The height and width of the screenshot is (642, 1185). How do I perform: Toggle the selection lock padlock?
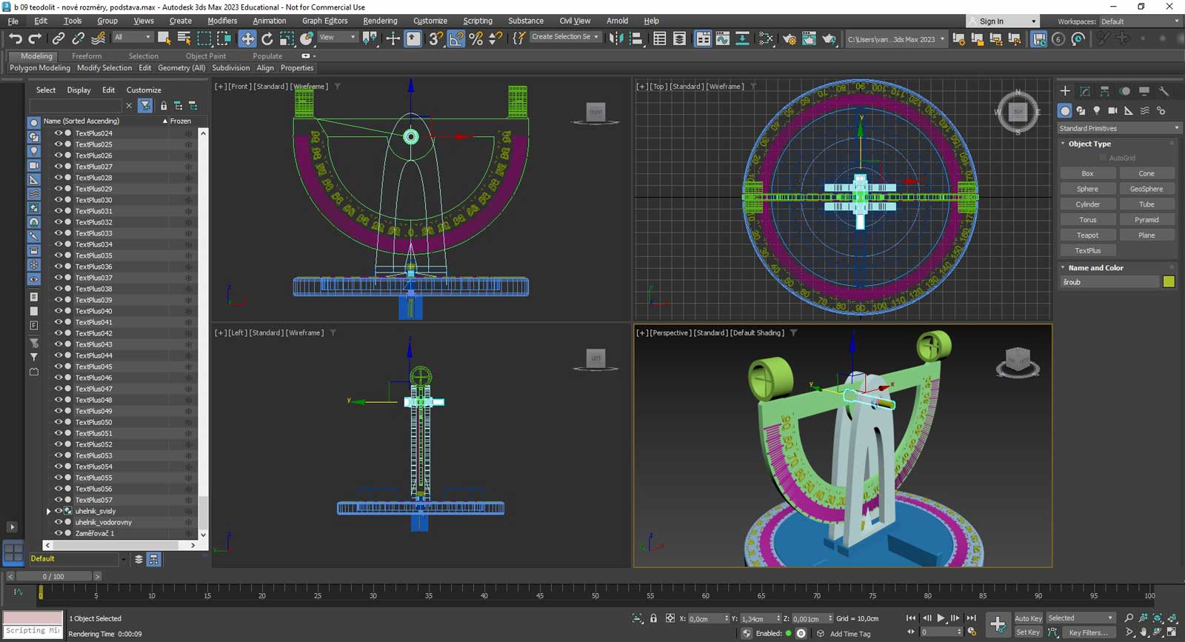pyautogui.click(x=653, y=618)
